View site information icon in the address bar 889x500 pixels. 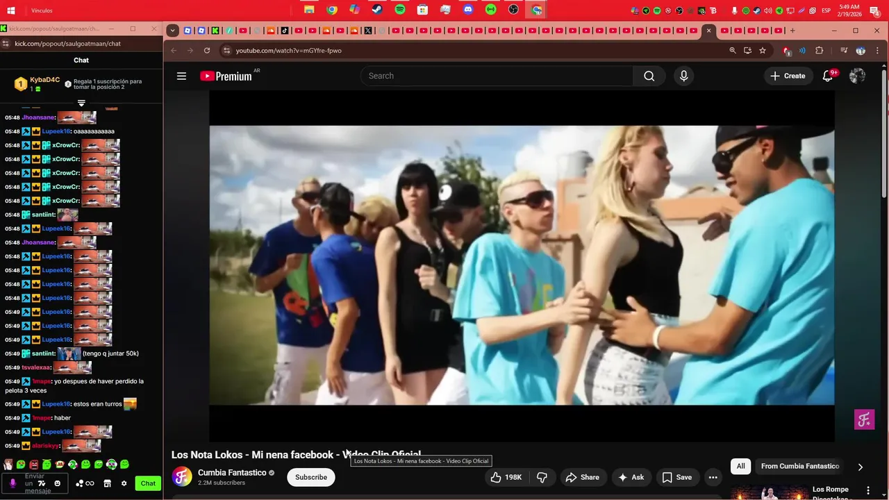[x=226, y=51]
